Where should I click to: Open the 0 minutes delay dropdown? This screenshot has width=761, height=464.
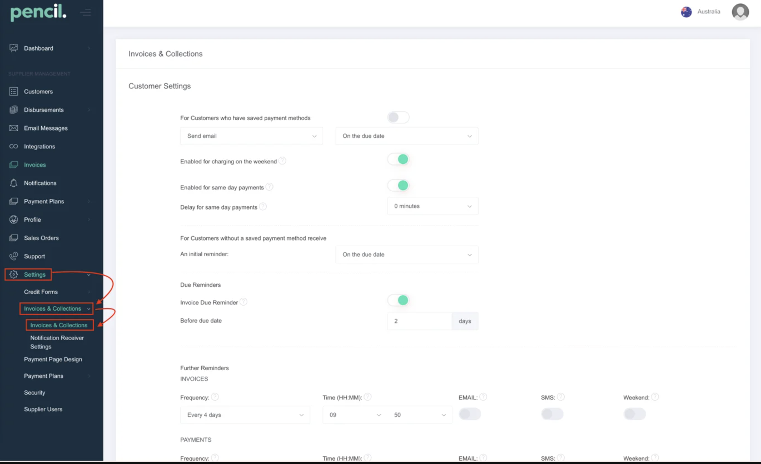point(432,206)
